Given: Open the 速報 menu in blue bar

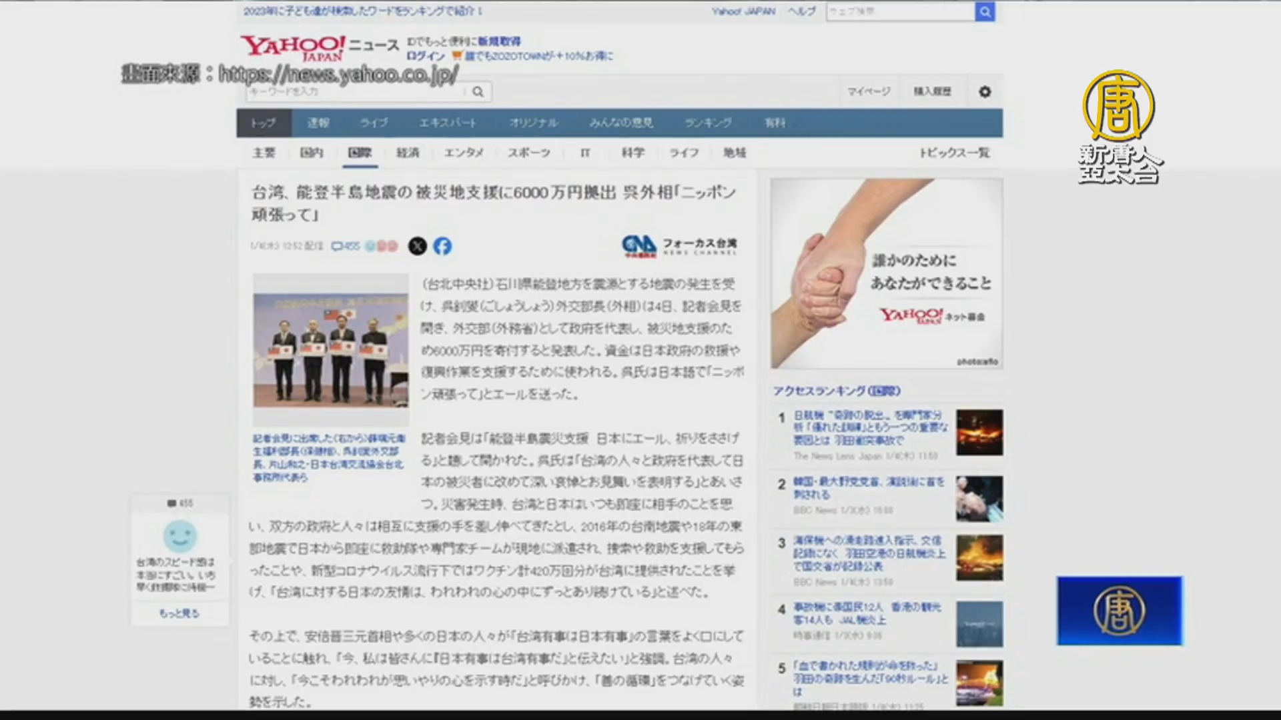Looking at the screenshot, I should [x=318, y=123].
